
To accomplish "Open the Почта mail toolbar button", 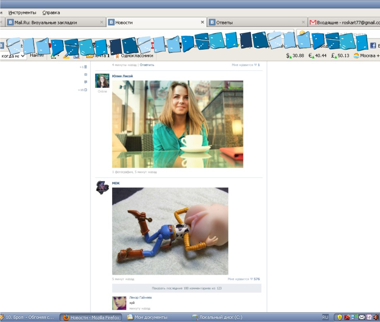I will click(98, 56).
